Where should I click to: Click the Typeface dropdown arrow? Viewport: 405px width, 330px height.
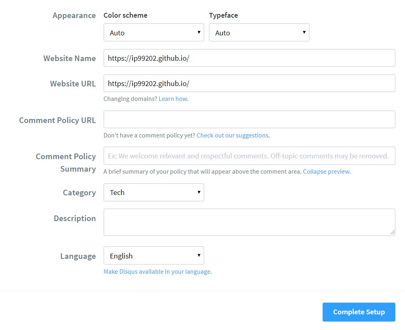tap(304, 32)
